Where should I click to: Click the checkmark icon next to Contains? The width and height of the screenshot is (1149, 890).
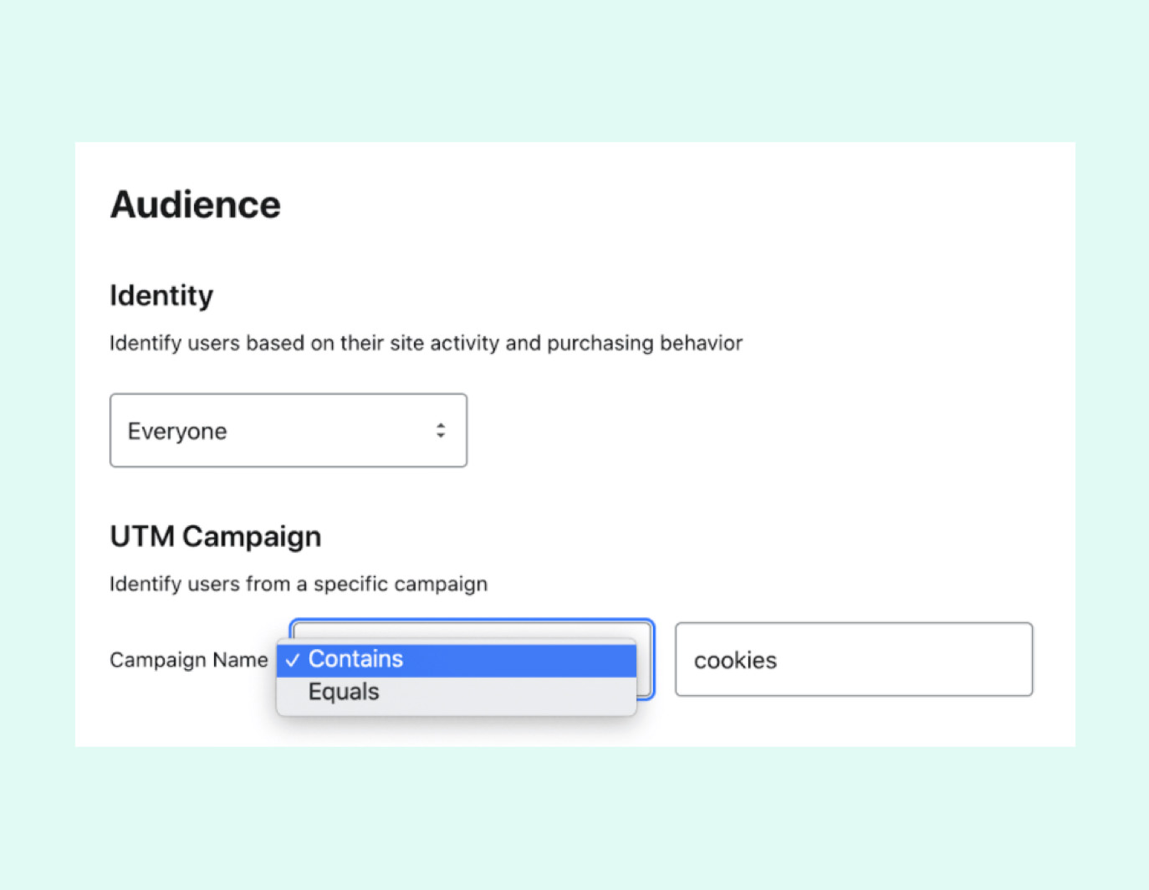(294, 660)
